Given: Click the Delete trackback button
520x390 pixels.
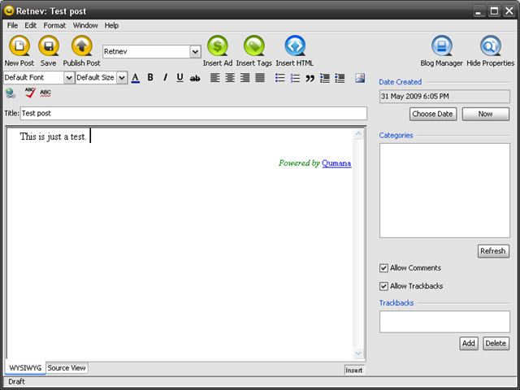Looking at the screenshot, I should click(496, 343).
